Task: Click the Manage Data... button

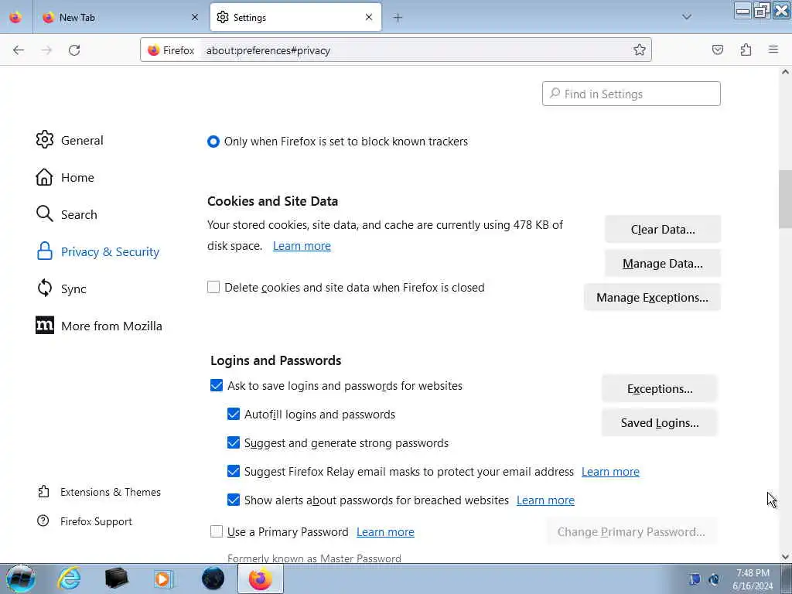Action: point(663,263)
